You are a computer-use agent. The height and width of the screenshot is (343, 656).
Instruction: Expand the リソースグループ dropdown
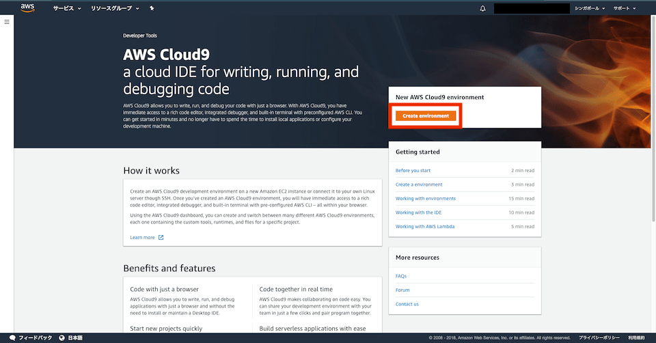coord(115,8)
